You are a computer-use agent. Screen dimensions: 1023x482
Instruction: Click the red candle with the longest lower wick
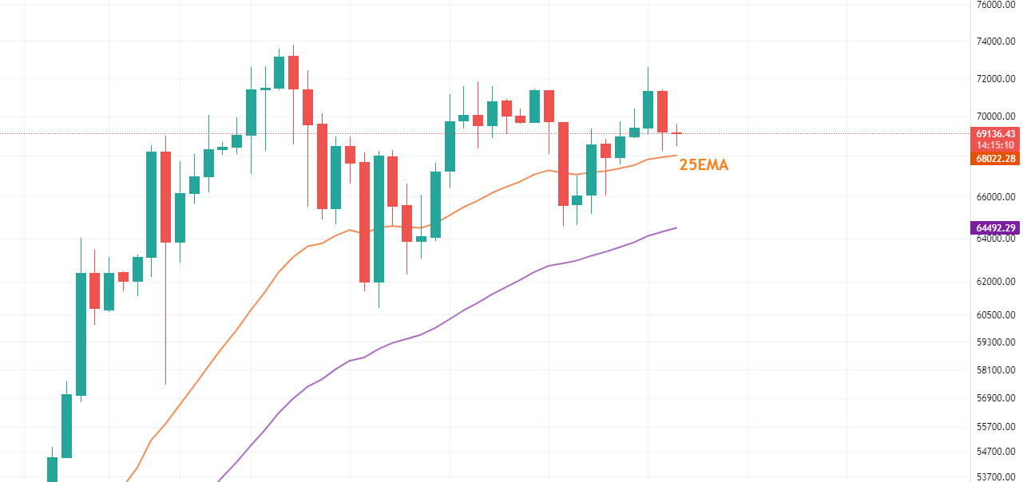point(166,196)
